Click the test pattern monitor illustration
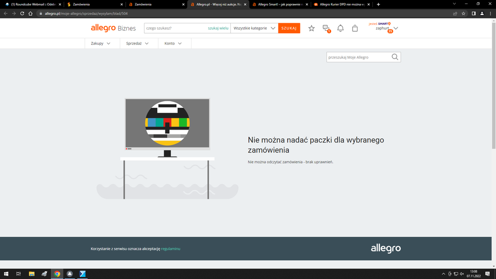 (x=167, y=127)
